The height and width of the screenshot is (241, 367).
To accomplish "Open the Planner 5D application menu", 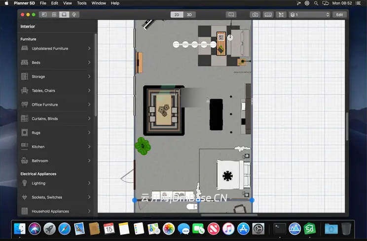I will 24,3.
